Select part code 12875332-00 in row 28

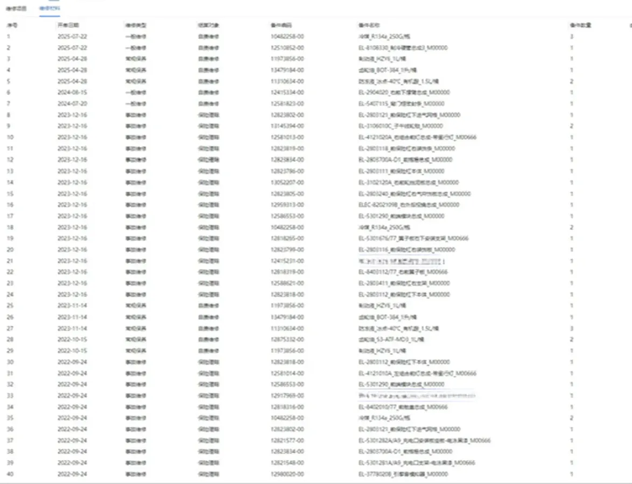[x=287, y=340]
